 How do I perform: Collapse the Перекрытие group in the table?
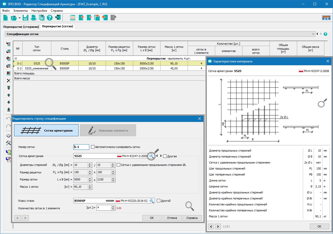click(x=16, y=59)
